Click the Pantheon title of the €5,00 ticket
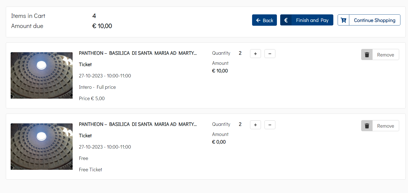 click(138, 53)
